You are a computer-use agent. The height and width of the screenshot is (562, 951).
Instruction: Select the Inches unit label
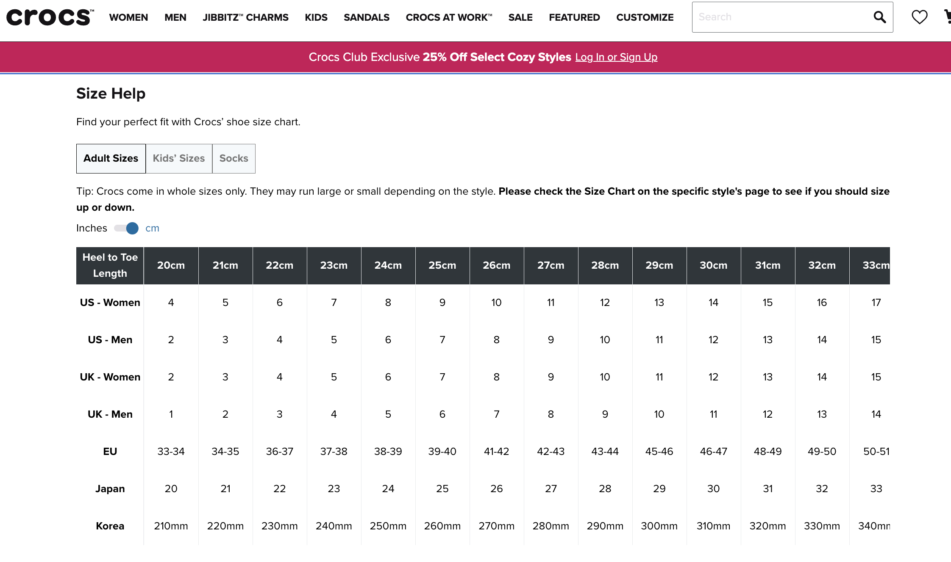click(x=92, y=228)
